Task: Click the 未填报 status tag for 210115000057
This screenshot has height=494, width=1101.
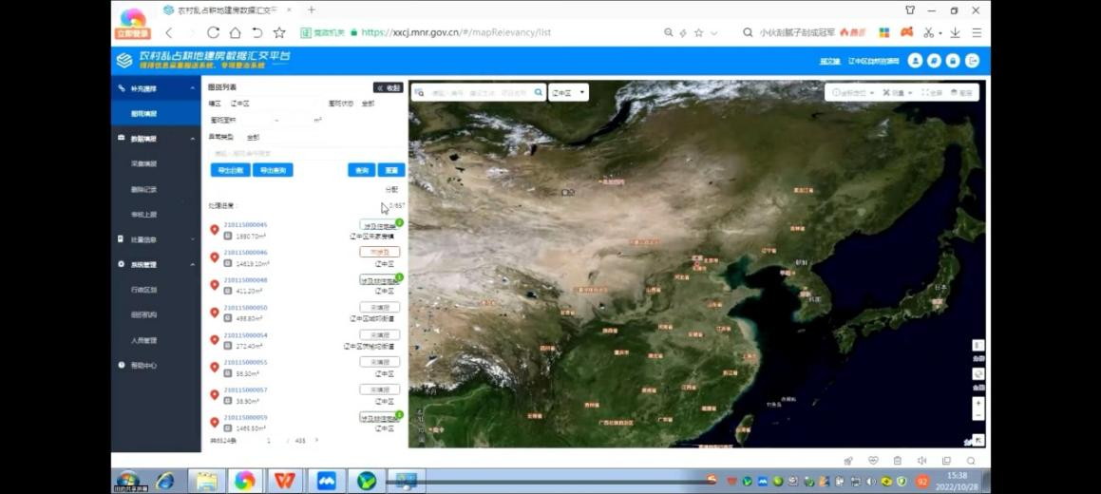Action: coord(380,389)
